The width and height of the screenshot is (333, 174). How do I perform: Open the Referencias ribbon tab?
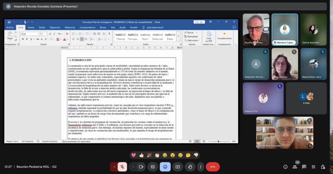tap(70, 28)
